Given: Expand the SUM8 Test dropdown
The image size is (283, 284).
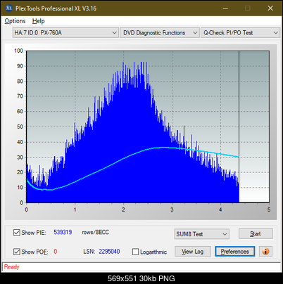Looking at the screenshot, I should click(201, 234).
